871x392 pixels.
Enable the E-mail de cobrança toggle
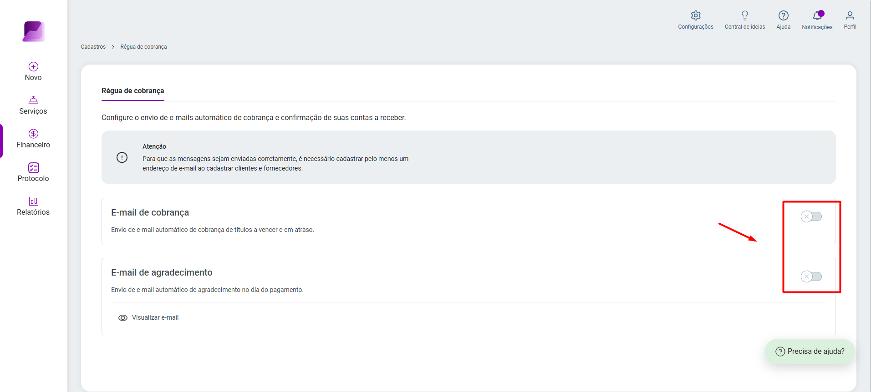tap(811, 216)
